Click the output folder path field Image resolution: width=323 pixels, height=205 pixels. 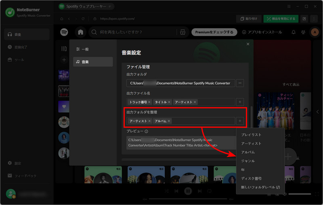180,83
